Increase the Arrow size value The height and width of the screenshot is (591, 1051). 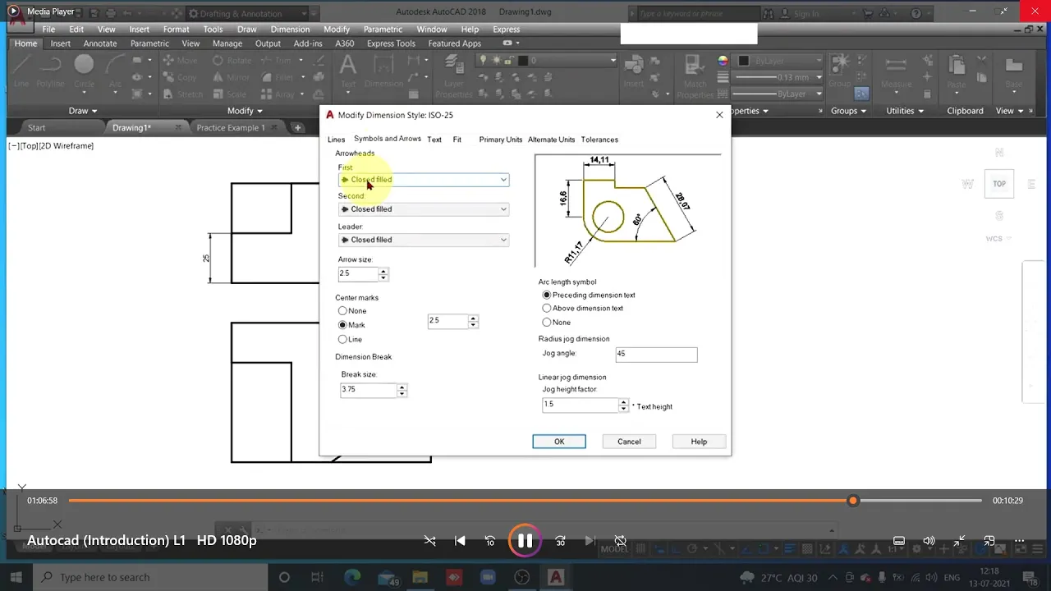point(383,270)
